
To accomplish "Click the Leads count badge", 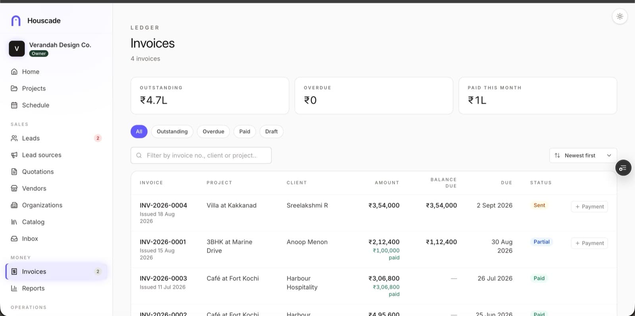I will click(x=98, y=138).
